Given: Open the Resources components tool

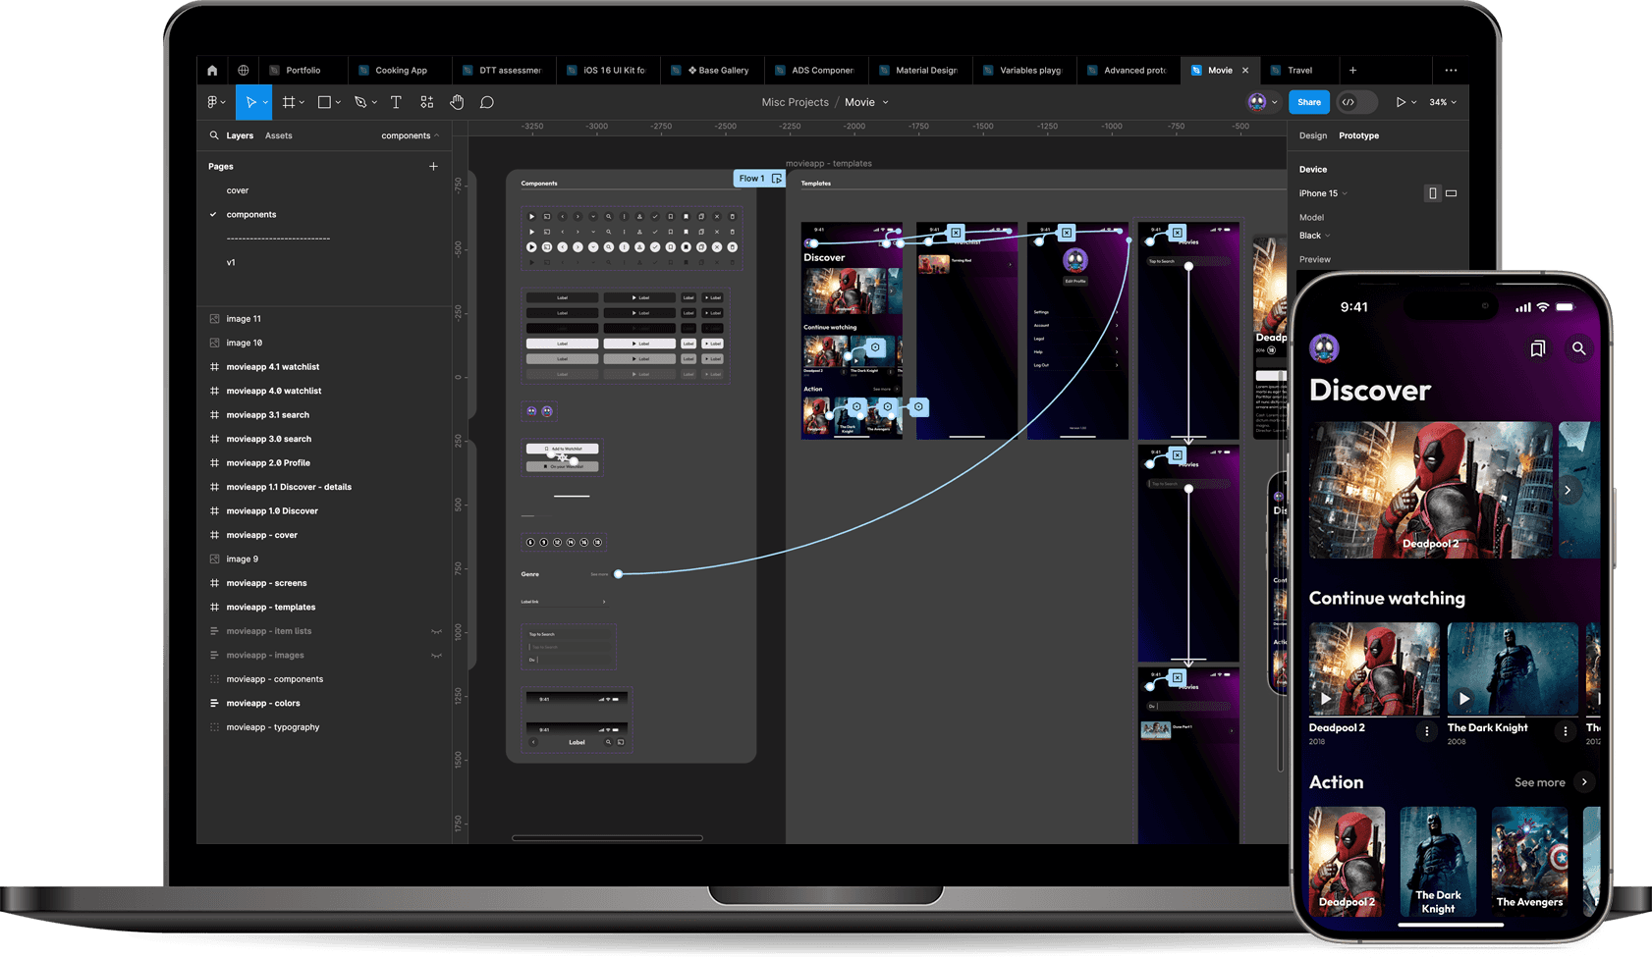Looking at the screenshot, I should pyautogui.click(x=426, y=102).
